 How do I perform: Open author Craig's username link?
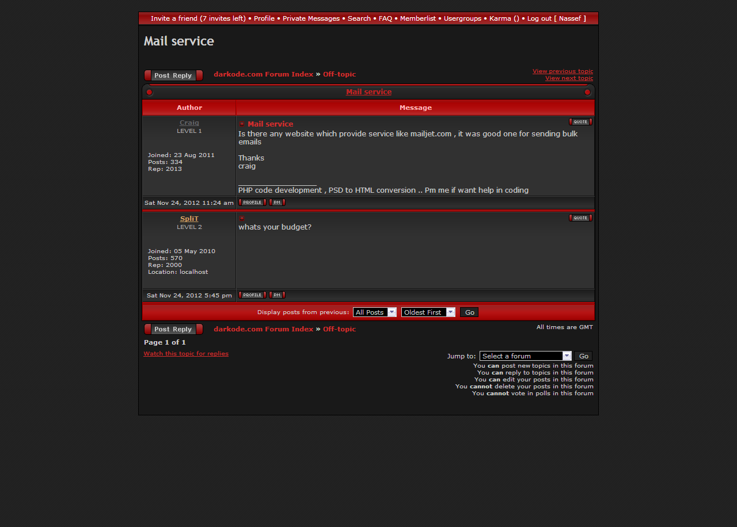[x=189, y=123]
